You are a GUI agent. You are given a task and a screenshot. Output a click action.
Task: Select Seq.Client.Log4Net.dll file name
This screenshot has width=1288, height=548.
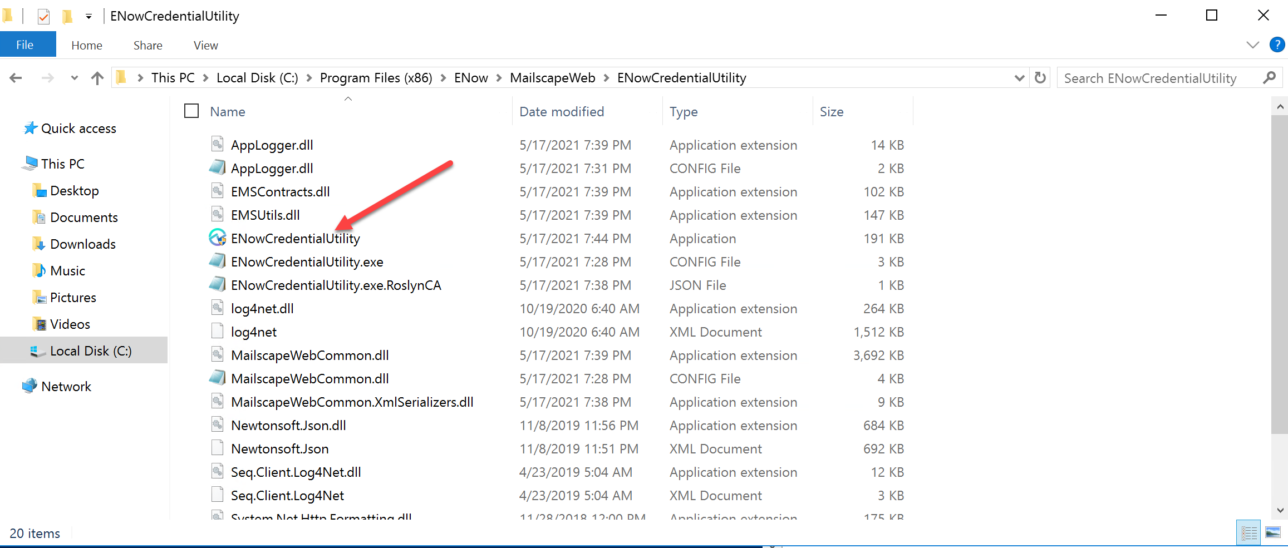coord(296,472)
